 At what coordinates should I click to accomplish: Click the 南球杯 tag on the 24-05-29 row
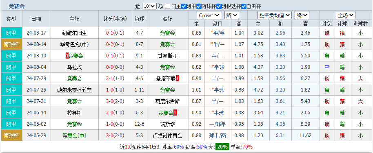pyautogui.click(x=11, y=136)
